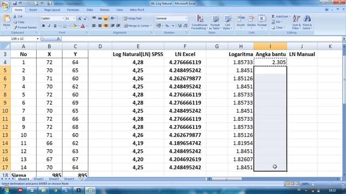Screen dimensions: 346x194
Task: Toggle Bold formatting
Action: (43, 26)
